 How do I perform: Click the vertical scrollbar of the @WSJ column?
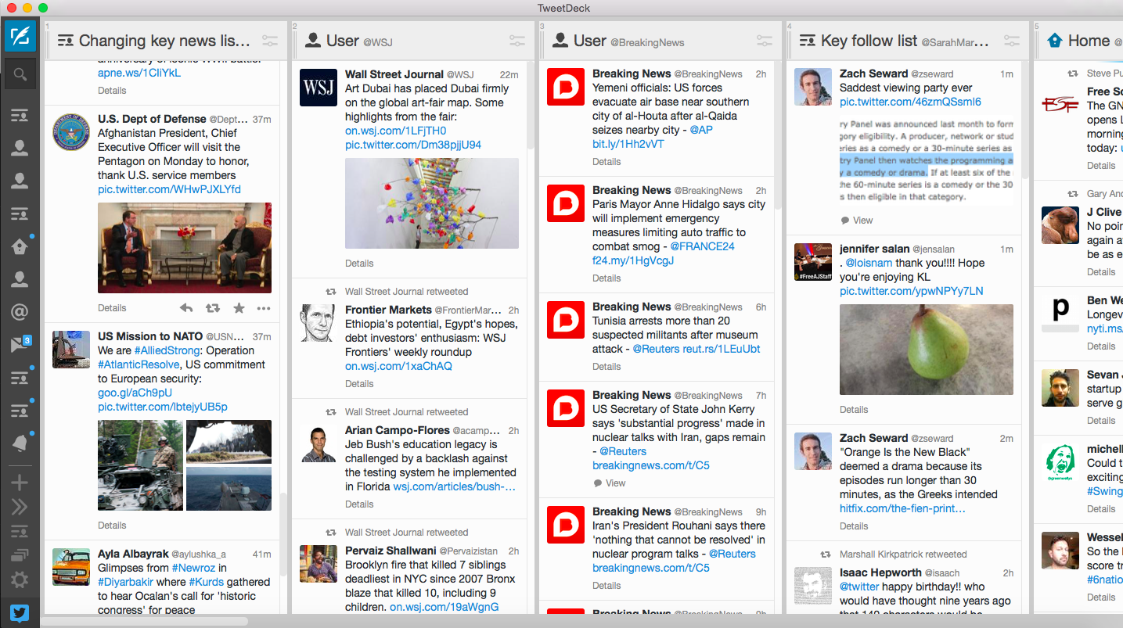click(531, 106)
